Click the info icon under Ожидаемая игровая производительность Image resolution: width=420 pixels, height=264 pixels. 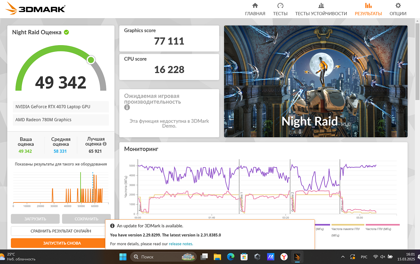(127, 107)
